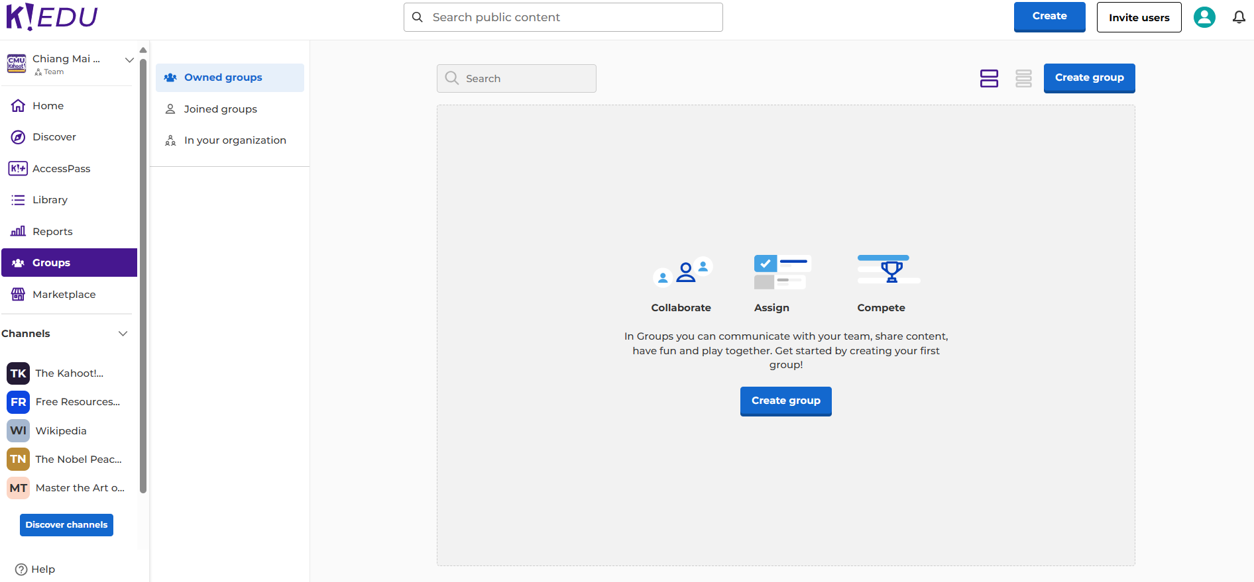Click the Kahoot! EDU logo

point(52,17)
